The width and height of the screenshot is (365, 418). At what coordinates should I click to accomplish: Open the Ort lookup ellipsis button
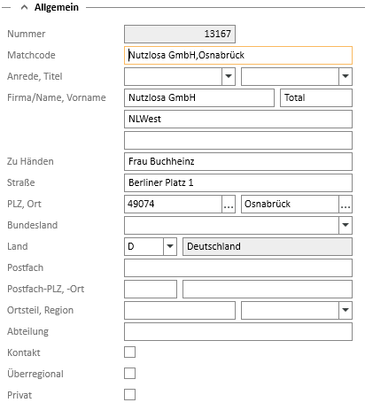(346, 204)
